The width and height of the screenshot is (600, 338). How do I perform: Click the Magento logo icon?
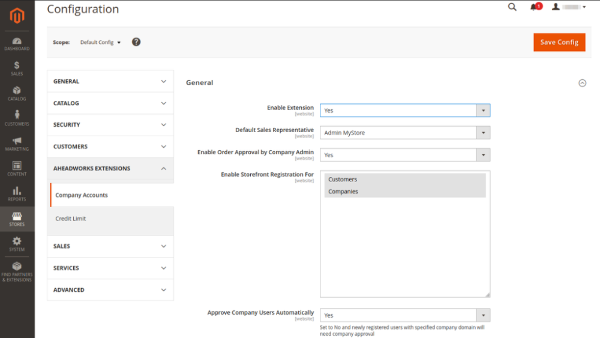click(x=17, y=16)
